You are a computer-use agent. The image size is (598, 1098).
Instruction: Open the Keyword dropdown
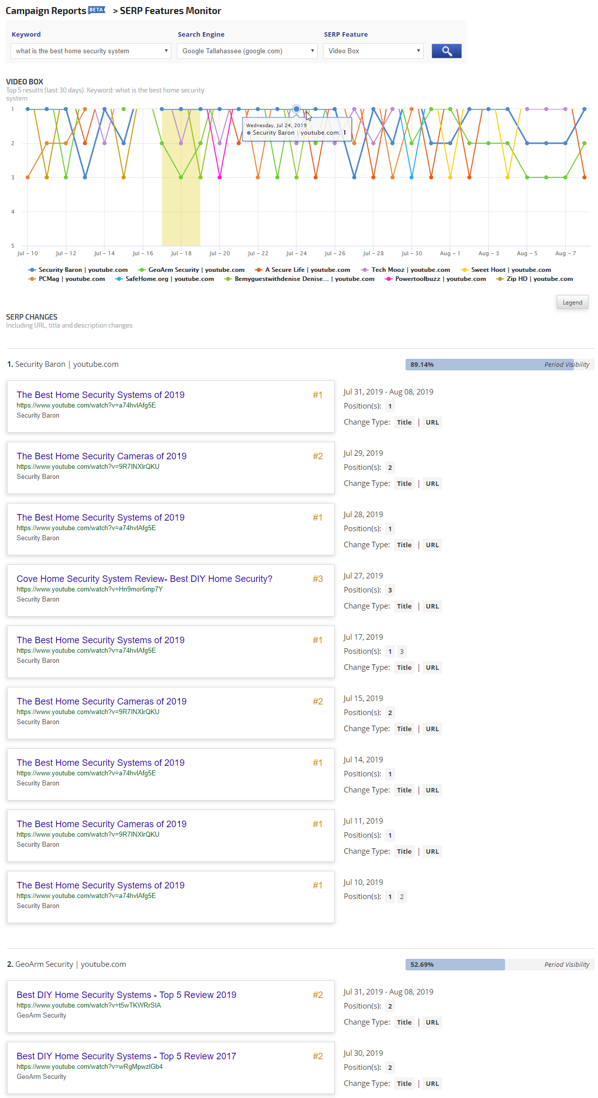(x=90, y=51)
